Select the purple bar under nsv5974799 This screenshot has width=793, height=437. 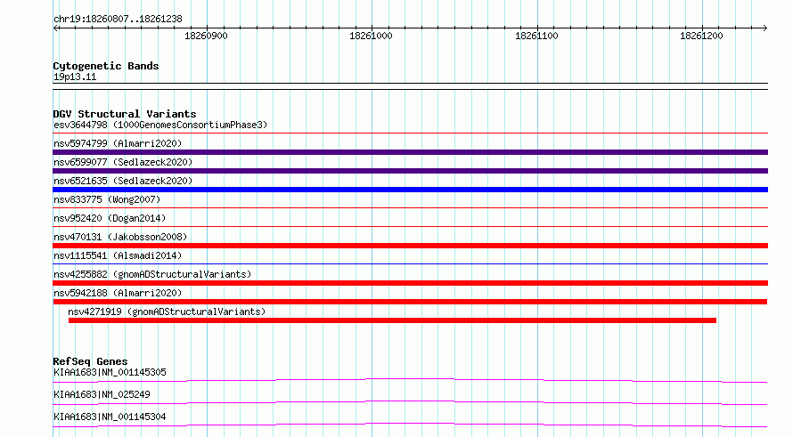tap(410, 152)
